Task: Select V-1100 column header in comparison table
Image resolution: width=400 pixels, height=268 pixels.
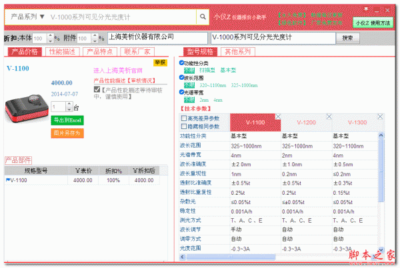Action: coord(255,122)
